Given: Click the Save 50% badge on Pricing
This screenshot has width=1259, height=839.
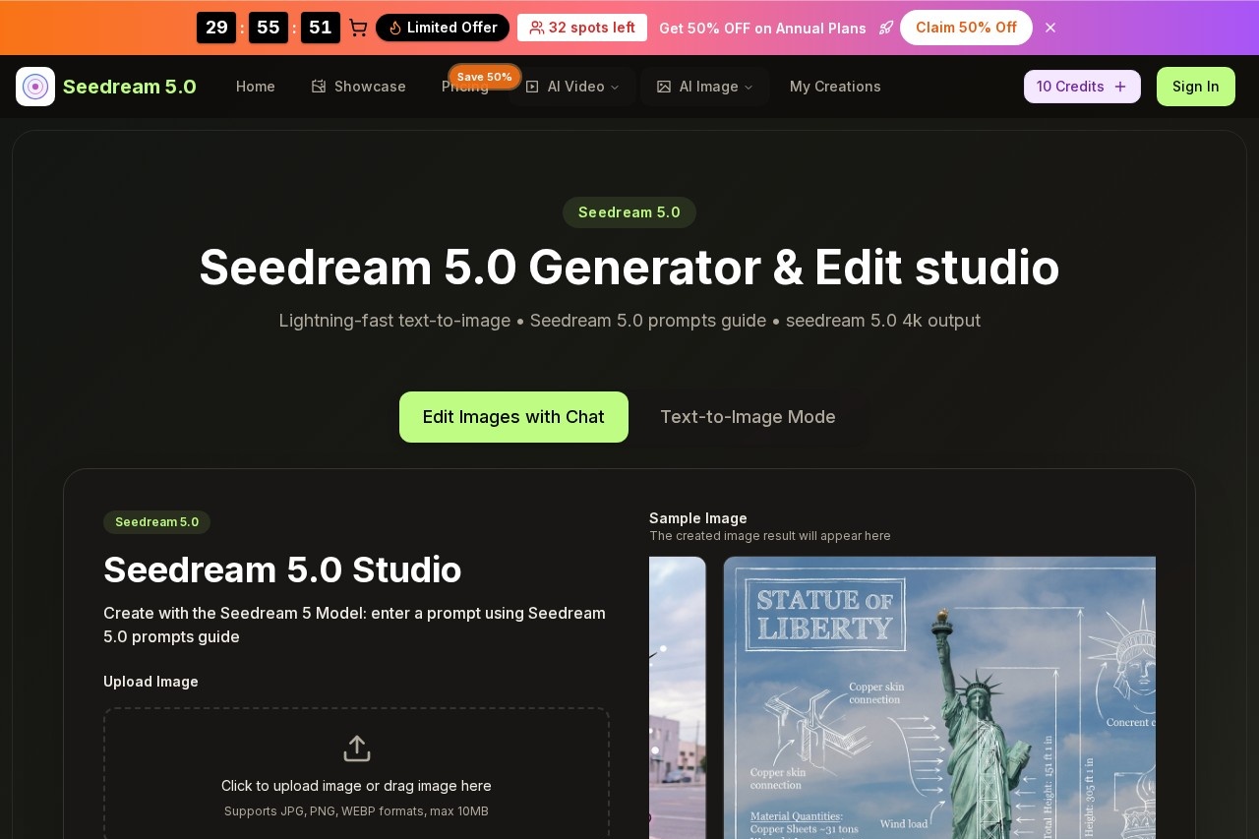Looking at the screenshot, I should (x=485, y=77).
